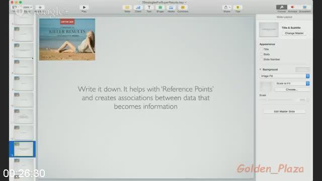Viewport: 322px width, 181px height.
Task: Select the highlighted slide thumbnail in navigator
Action: 23,149
